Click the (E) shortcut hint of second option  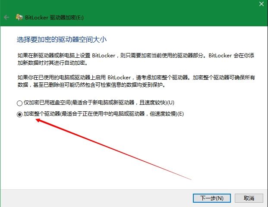(180, 113)
